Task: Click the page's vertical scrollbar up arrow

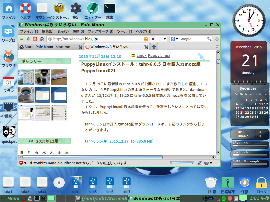Action: coord(218,52)
